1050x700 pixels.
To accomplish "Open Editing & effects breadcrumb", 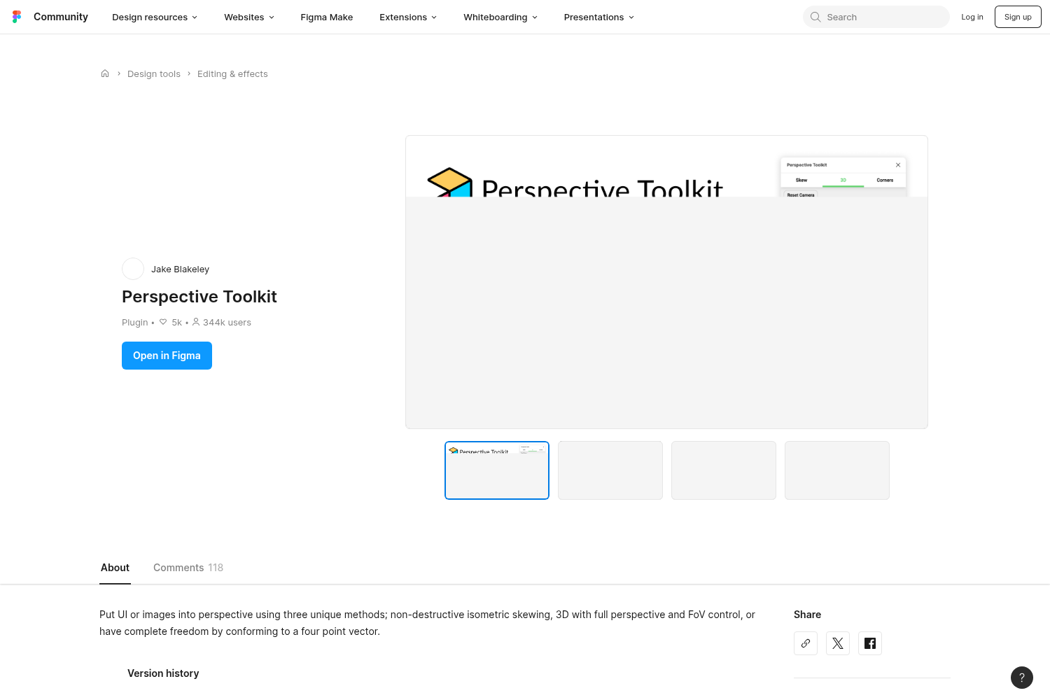I will coord(232,73).
